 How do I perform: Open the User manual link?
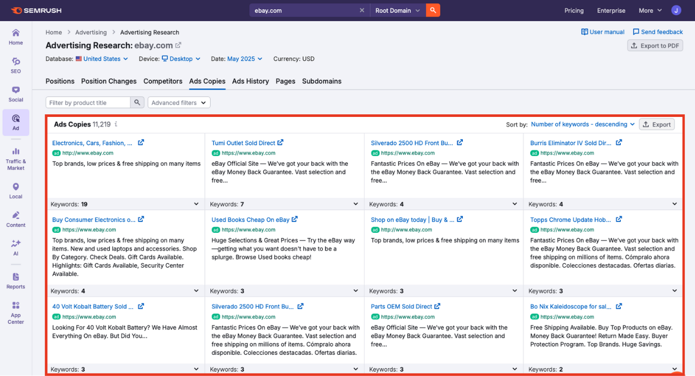tap(603, 32)
